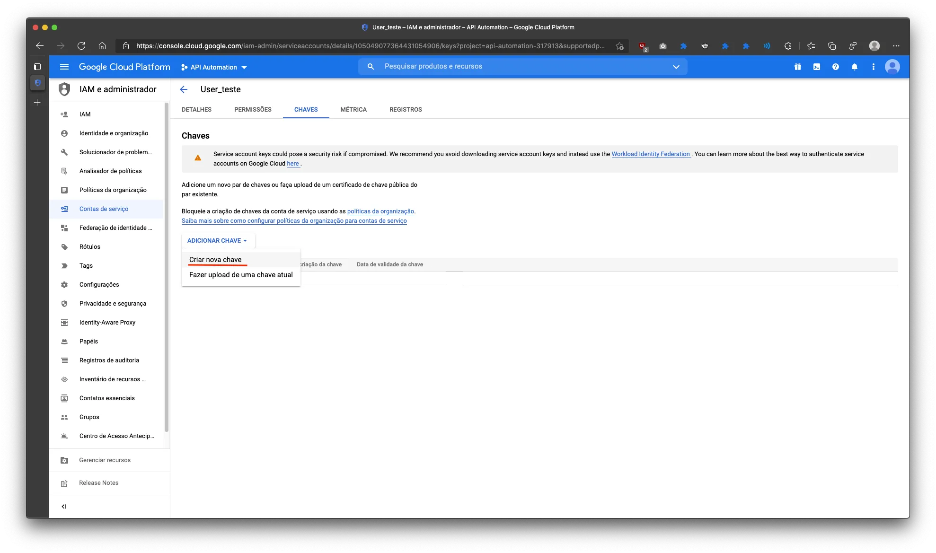Toggle the ADICIONAR CHAVE dropdown
Screen dimensions: 936x553
coord(217,241)
